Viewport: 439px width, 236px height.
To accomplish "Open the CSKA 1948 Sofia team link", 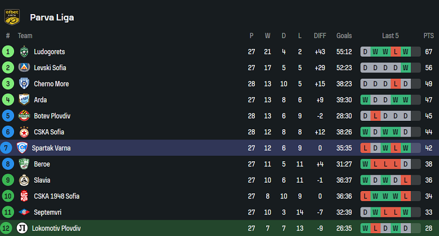I will click(x=56, y=197).
